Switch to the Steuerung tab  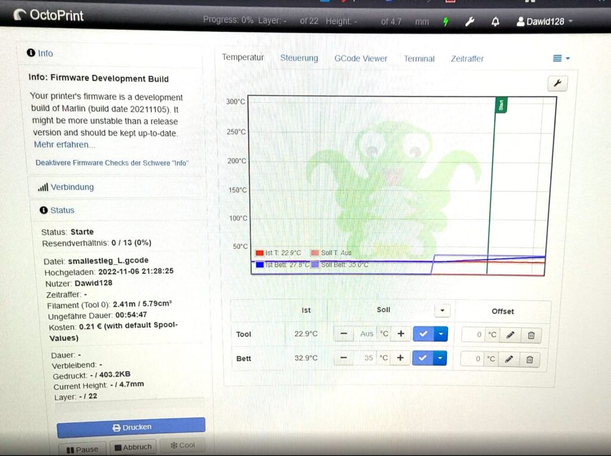(x=299, y=58)
